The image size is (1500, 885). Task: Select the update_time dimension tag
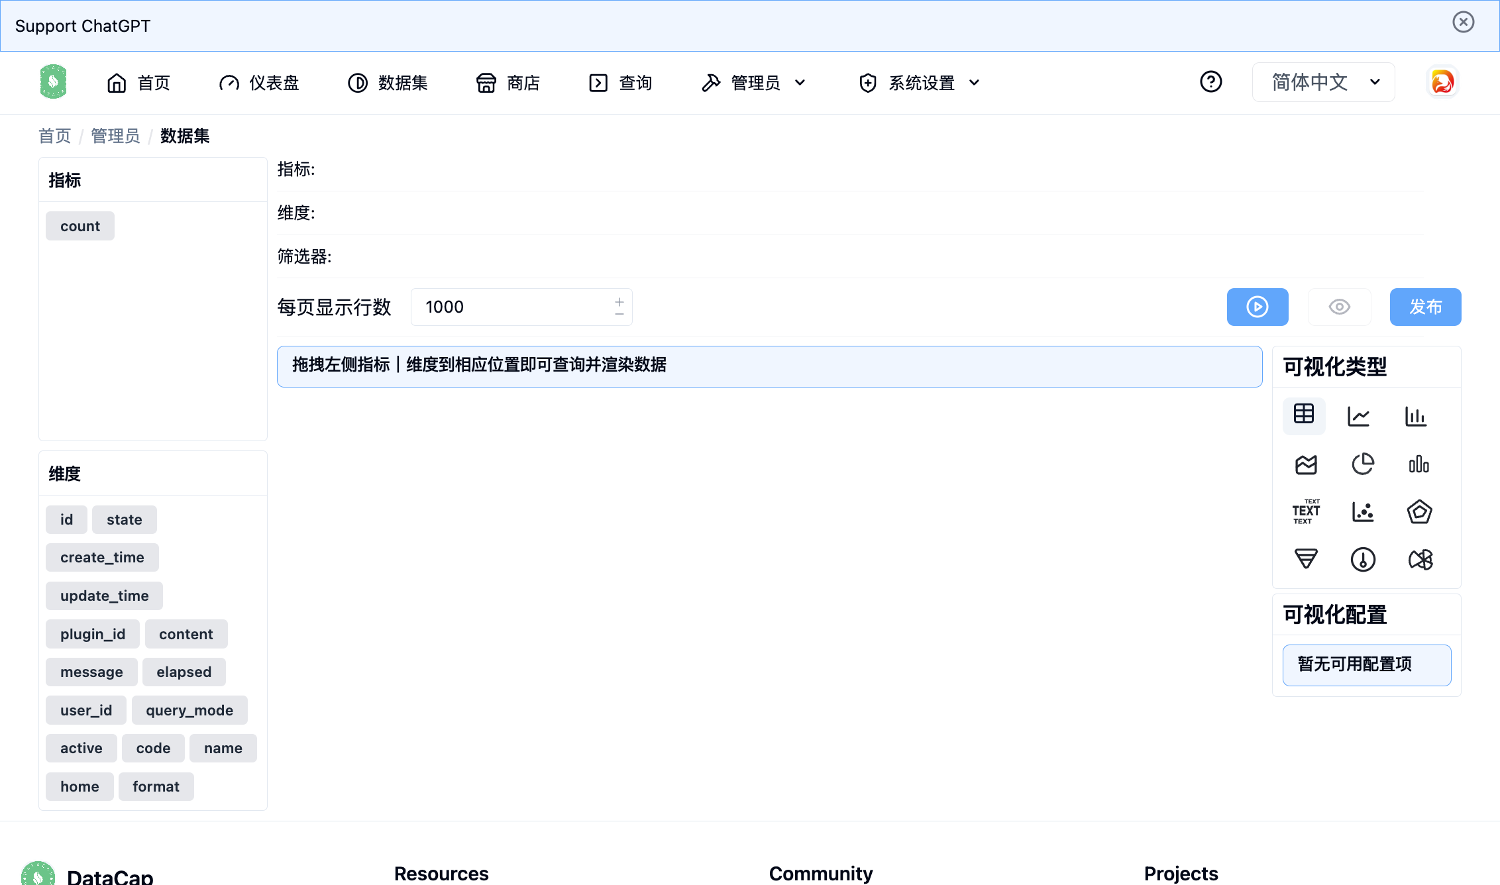tap(104, 596)
